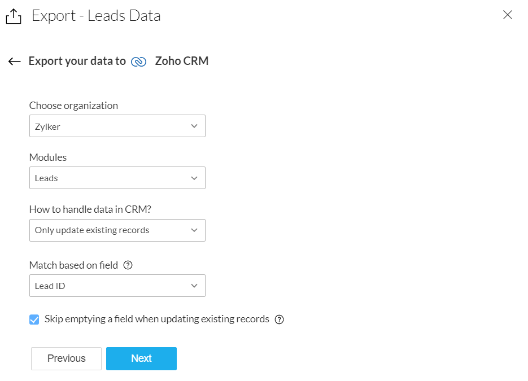The height and width of the screenshot is (381, 528).
Task: Close the Export Leads Data dialog
Action: pyautogui.click(x=508, y=15)
